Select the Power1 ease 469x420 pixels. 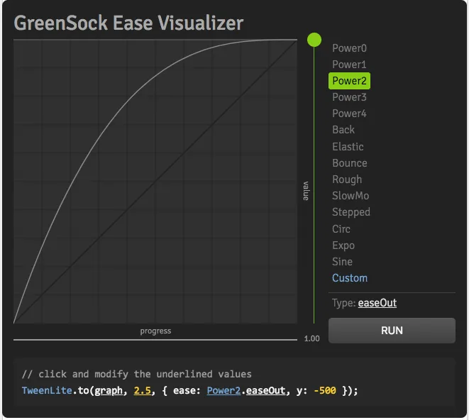click(349, 65)
